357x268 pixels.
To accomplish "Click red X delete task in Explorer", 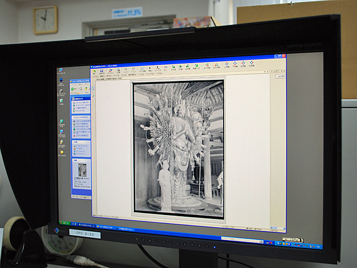I will click(74, 136).
